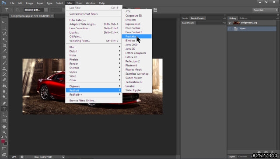280x159 pixels.
Task: Select the Paint Bucket tool
Action: (4, 86)
